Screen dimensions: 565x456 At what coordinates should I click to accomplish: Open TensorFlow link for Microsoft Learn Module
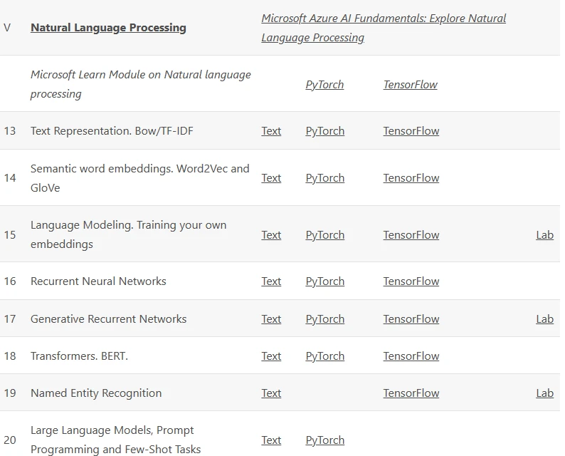411,85
